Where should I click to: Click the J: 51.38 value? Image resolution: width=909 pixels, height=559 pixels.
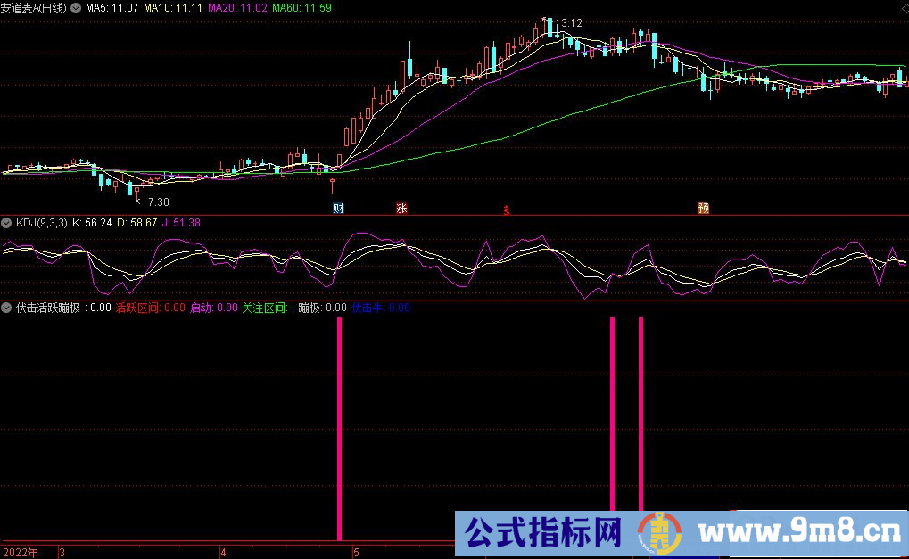[181, 223]
